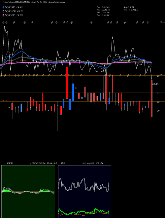Click the 'Pre O: 22.45' value
This screenshot has width=165, height=218.
103,7
